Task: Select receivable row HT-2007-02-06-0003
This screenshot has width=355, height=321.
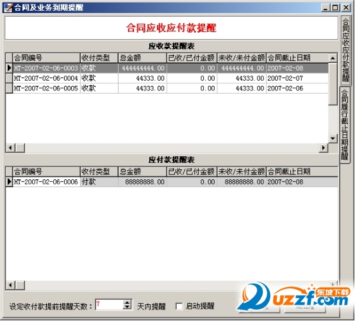Action: 167,68
